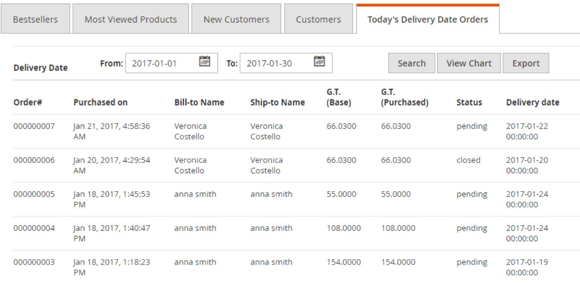Open the To date calendar picker icon

[319, 61]
